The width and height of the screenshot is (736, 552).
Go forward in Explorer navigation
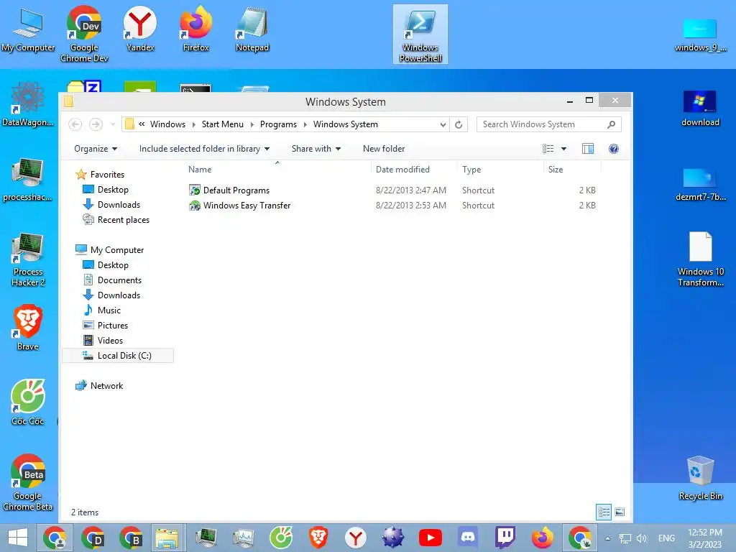tap(96, 124)
